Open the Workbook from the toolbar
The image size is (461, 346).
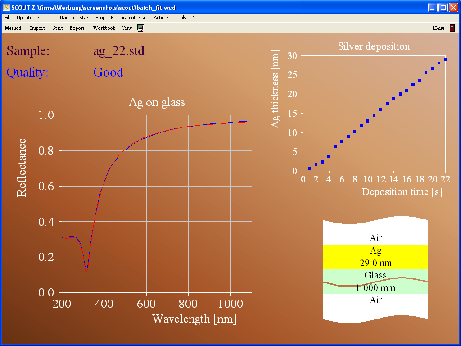(104, 28)
